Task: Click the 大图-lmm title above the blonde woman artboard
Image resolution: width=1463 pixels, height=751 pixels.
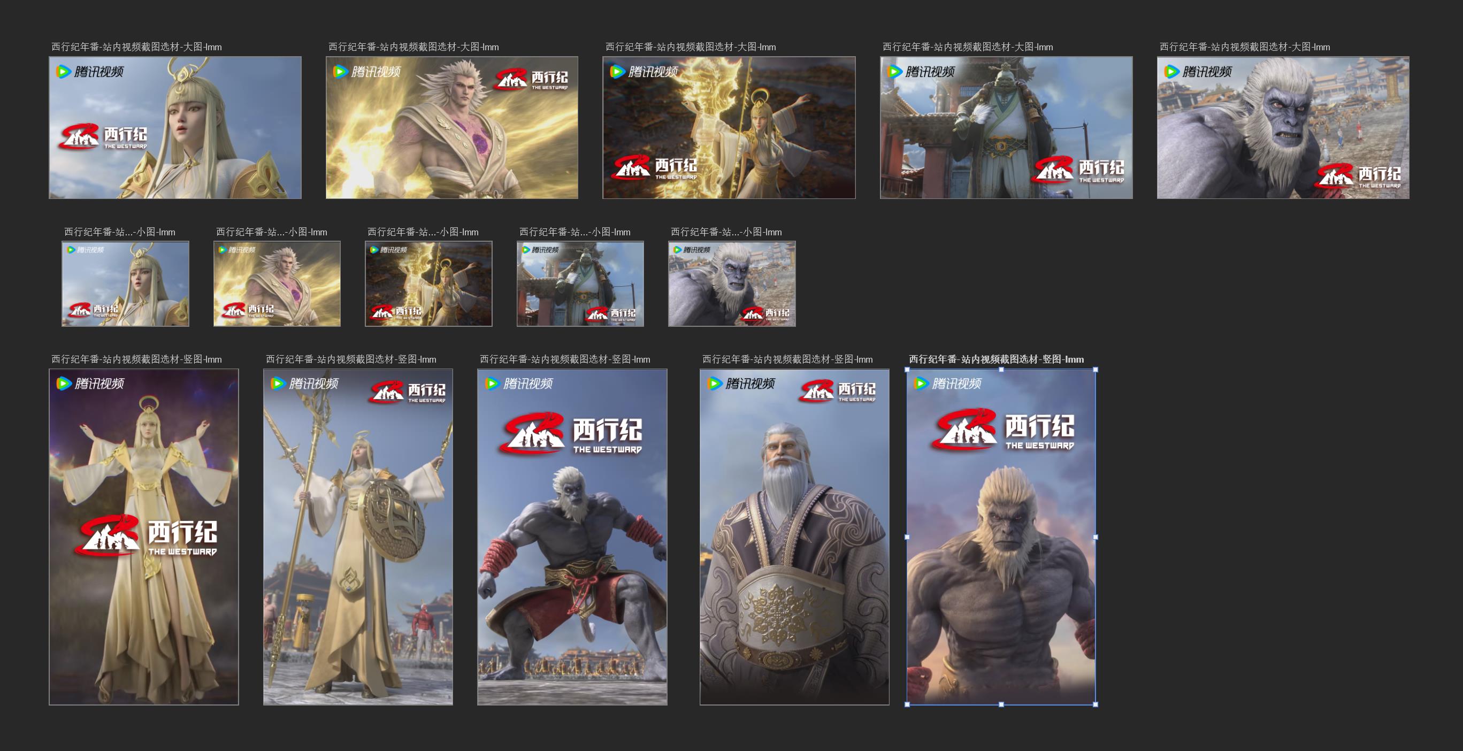Action: 136,47
